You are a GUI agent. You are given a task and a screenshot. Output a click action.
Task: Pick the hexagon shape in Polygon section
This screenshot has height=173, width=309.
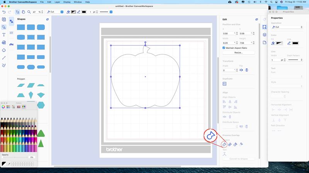(x=41, y=105)
